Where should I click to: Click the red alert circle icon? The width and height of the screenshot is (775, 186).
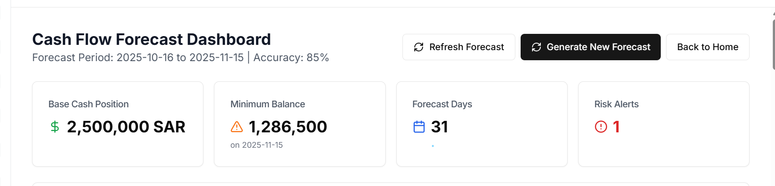tap(601, 127)
